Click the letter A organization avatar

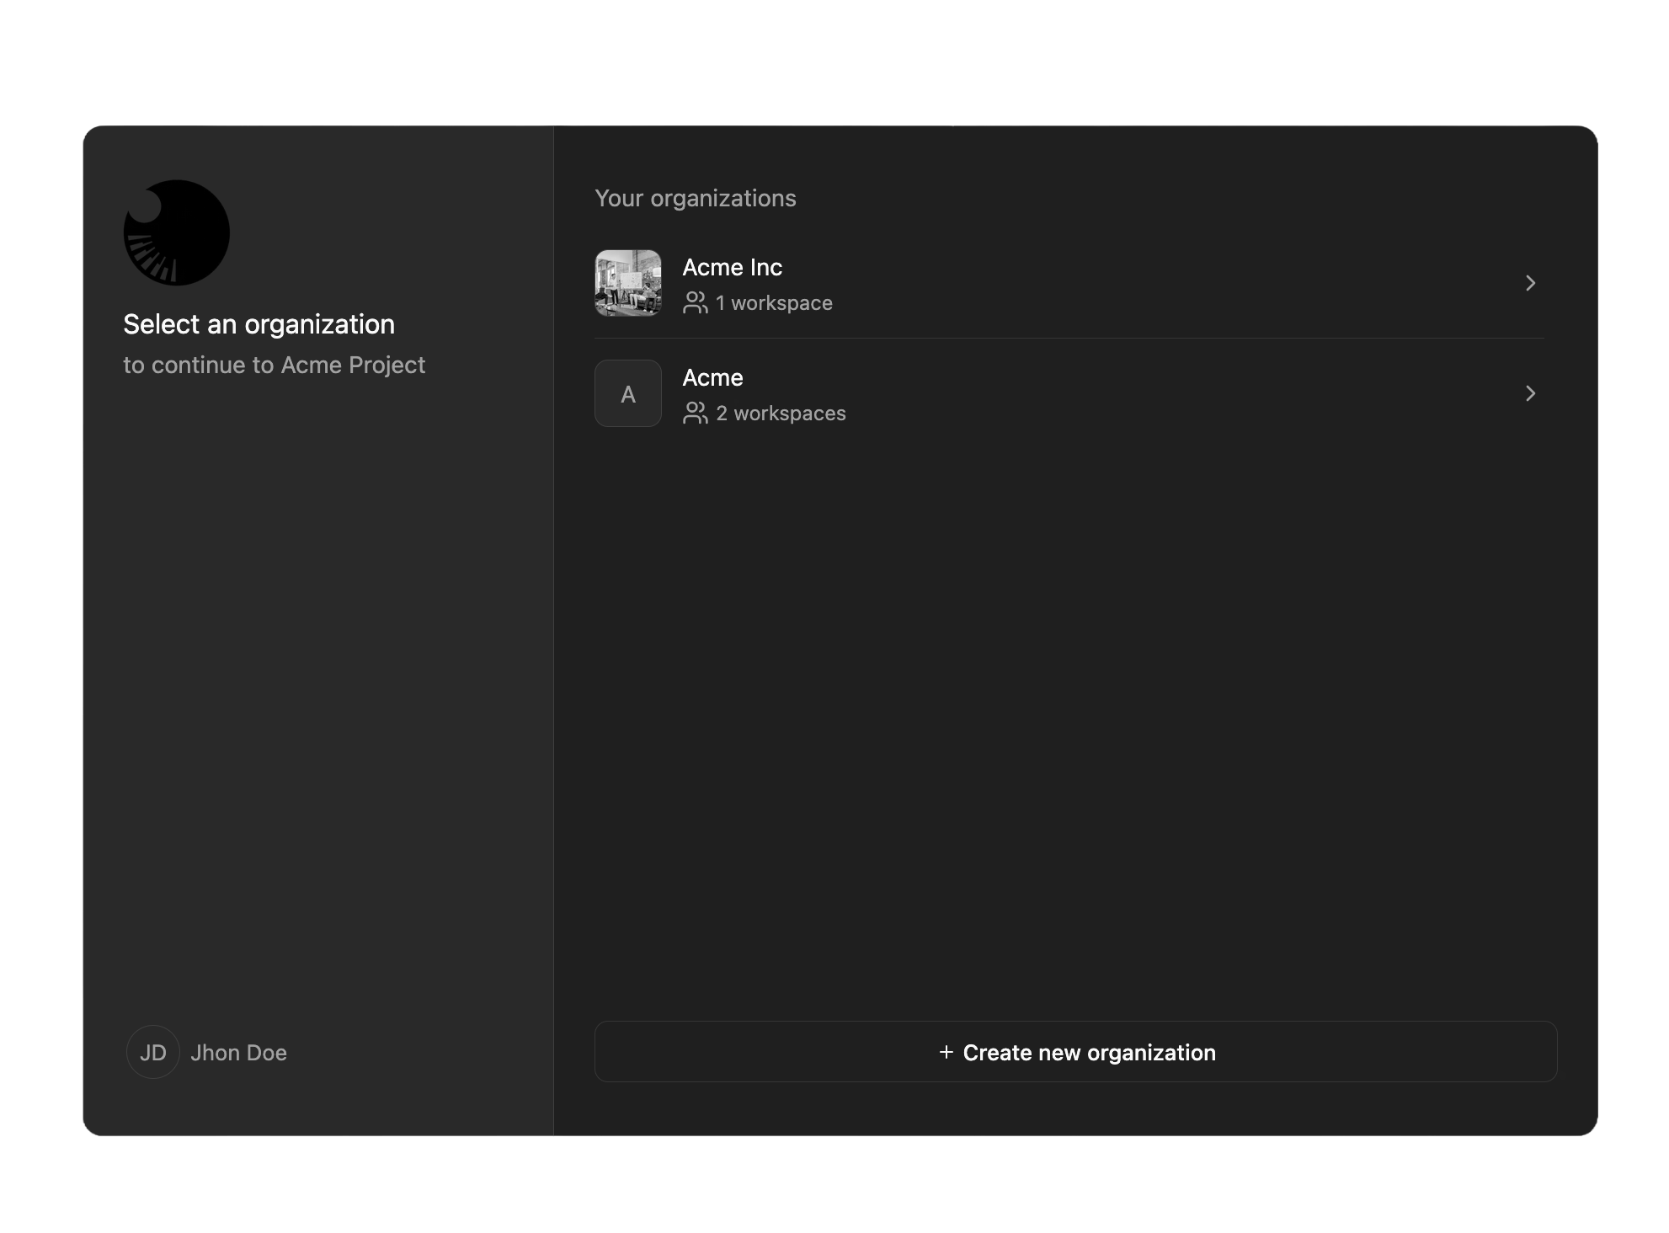[628, 393]
